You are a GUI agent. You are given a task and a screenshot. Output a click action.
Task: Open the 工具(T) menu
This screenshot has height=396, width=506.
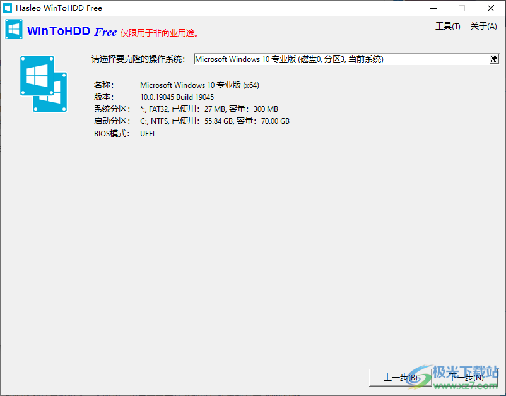click(447, 26)
